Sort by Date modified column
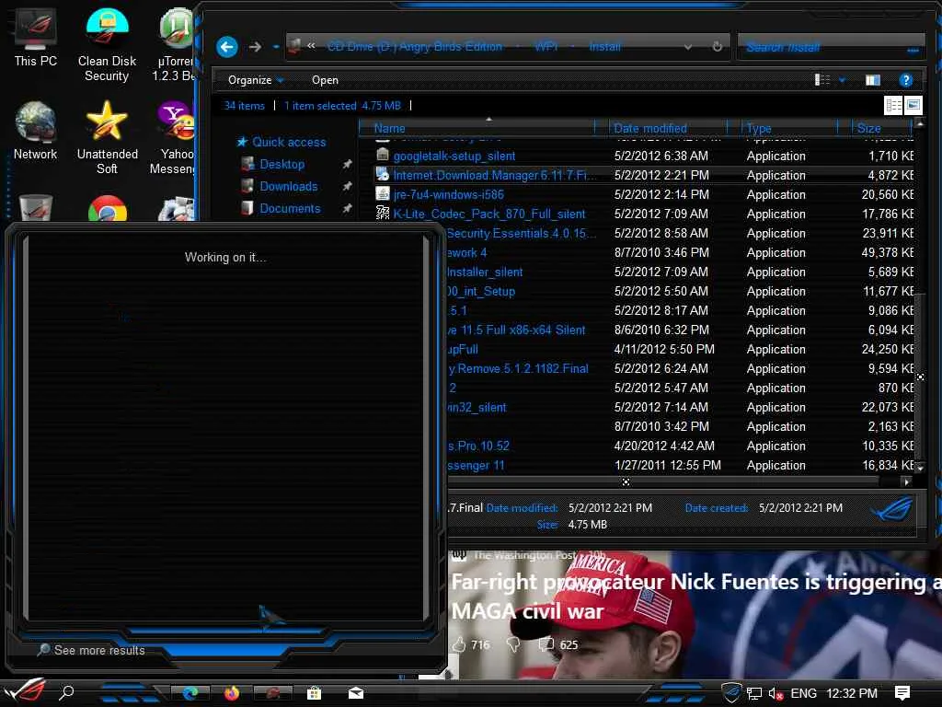Image resolution: width=942 pixels, height=707 pixels. [x=650, y=128]
